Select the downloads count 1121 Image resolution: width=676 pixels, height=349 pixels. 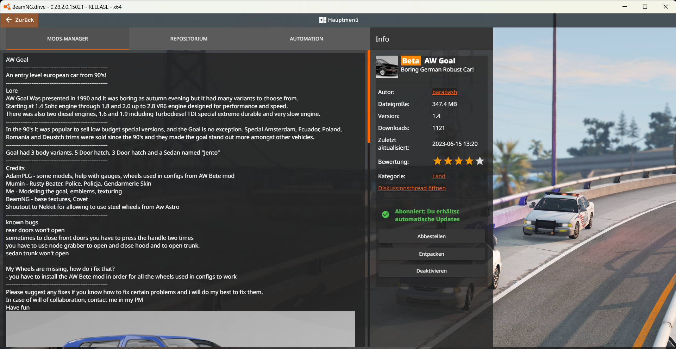point(438,128)
